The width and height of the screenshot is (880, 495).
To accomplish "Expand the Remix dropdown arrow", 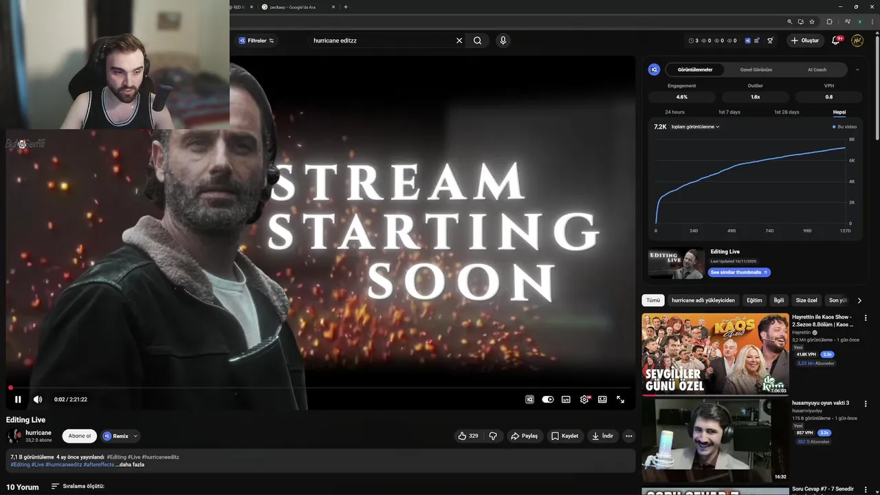I will click(135, 436).
